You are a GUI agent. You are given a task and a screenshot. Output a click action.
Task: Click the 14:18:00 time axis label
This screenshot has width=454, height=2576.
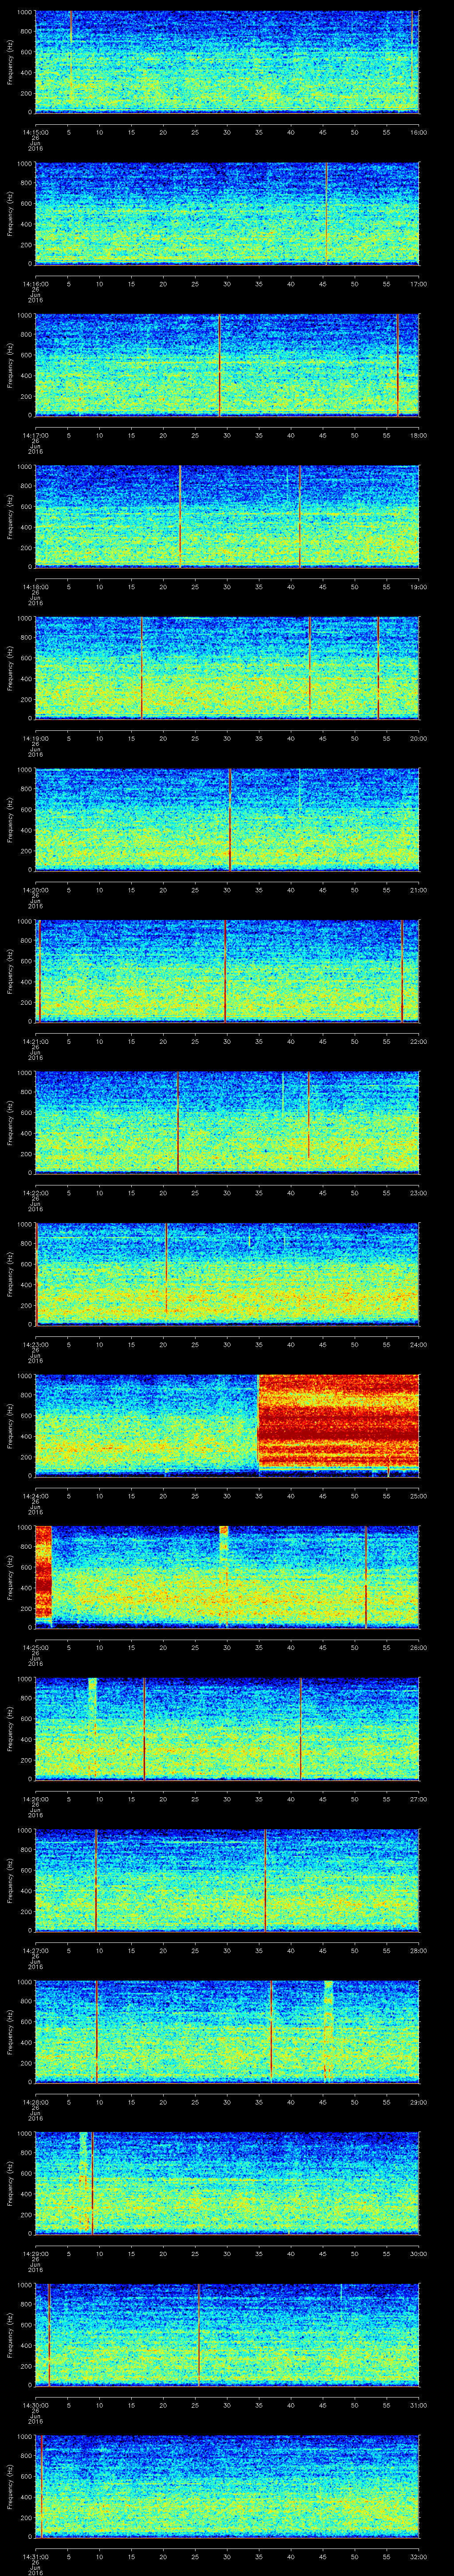point(35,587)
